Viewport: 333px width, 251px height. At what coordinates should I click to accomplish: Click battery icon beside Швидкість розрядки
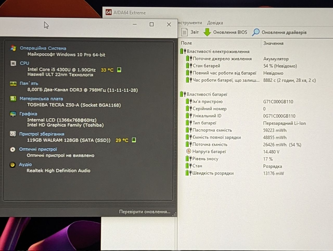click(x=189, y=173)
